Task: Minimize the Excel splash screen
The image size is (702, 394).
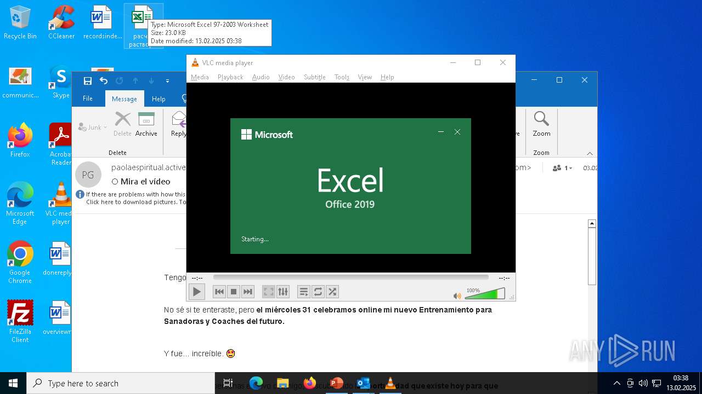Action: (441, 132)
